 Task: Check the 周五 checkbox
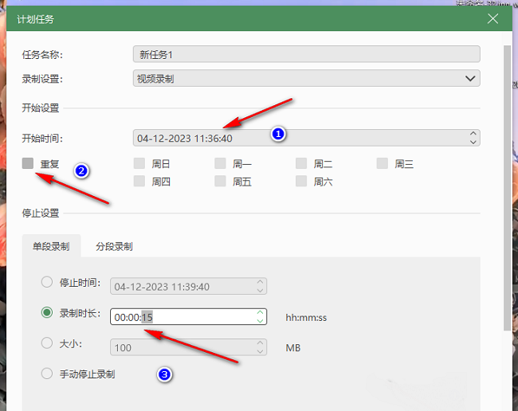[221, 182]
